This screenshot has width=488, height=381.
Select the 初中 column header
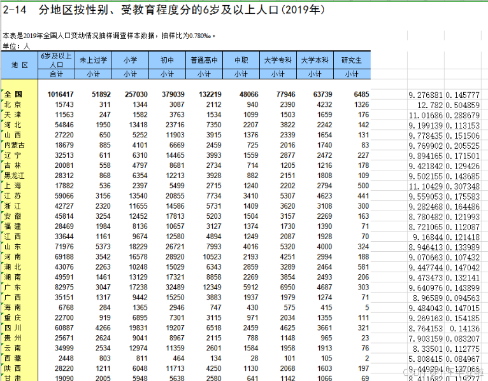tap(167, 60)
